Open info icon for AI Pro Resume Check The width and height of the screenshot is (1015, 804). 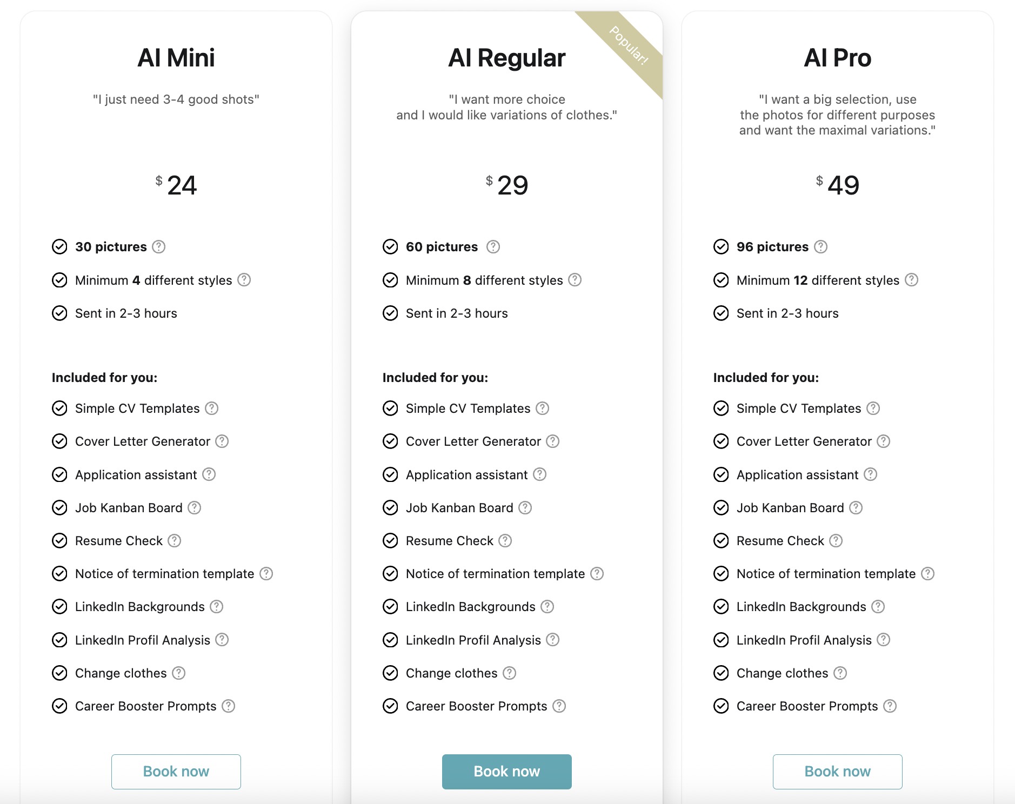pyautogui.click(x=836, y=541)
